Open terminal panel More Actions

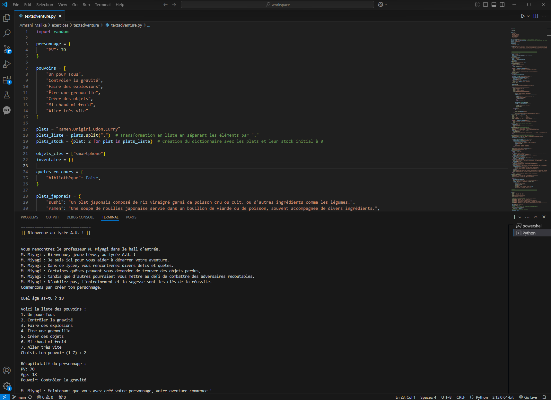point(527,217)
